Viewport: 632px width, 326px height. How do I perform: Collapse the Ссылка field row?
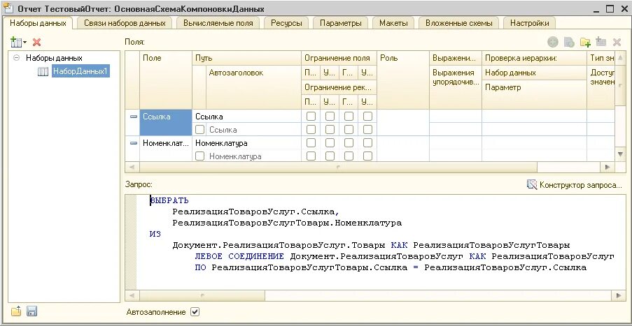point(134,117)
